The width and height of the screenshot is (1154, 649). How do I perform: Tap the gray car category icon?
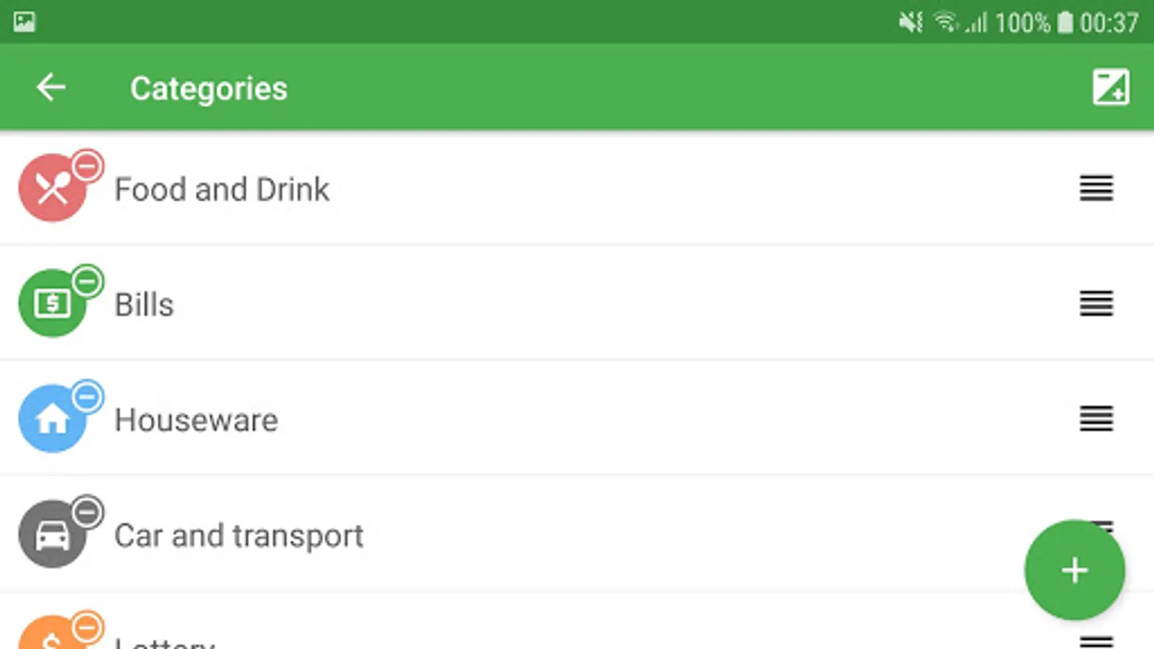pyautogui.click(x=53, y=534)
